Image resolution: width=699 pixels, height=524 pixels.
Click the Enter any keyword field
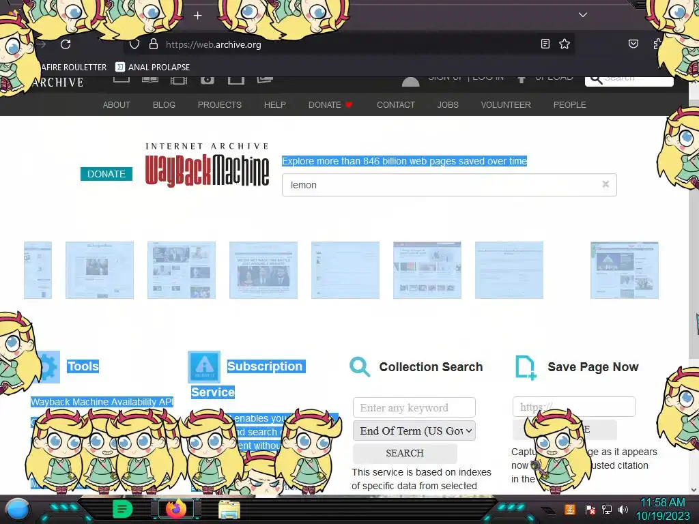[x=414, y=408]
